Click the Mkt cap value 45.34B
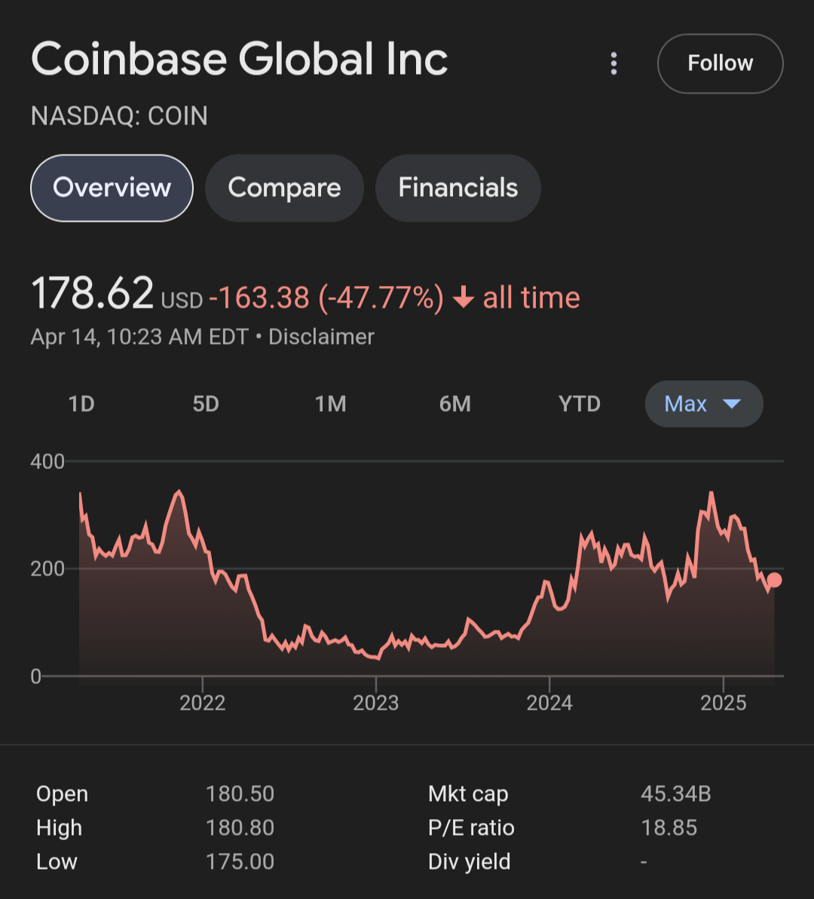 coord(675,793)
